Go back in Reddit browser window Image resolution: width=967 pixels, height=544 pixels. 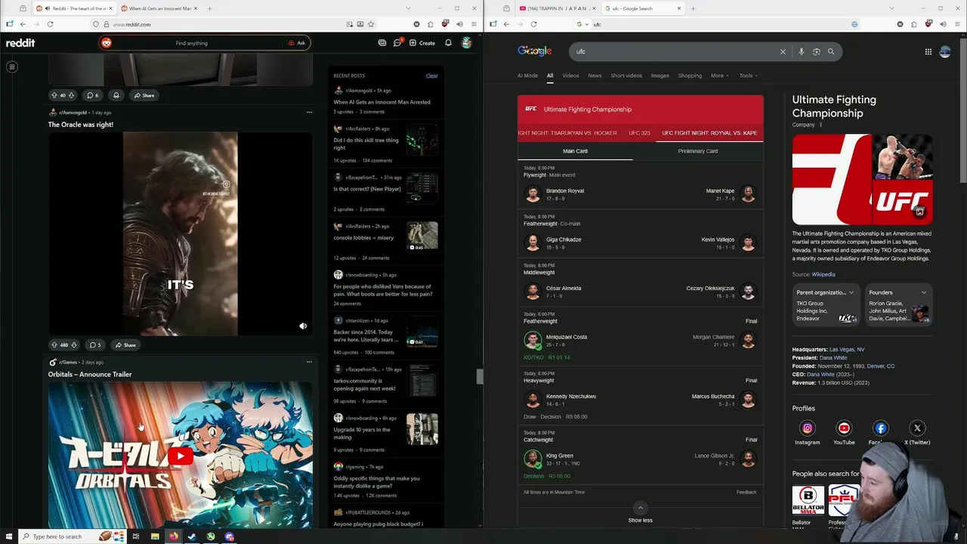(x=23, y=24)
